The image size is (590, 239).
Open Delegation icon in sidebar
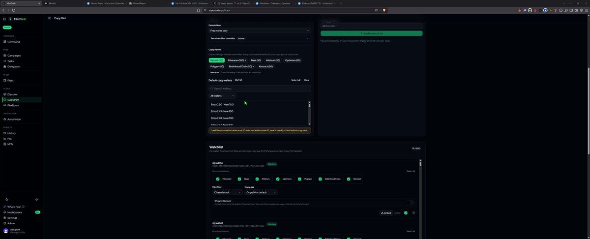(4, 66)
